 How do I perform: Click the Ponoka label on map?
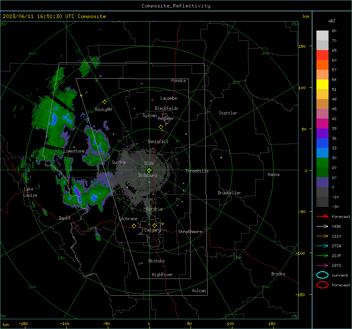[178, 81]
